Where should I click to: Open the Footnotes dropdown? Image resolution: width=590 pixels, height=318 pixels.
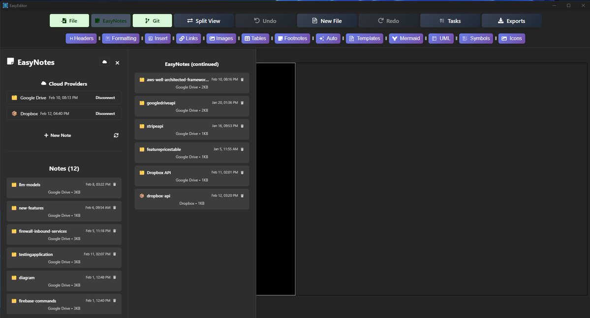(292, 38)
